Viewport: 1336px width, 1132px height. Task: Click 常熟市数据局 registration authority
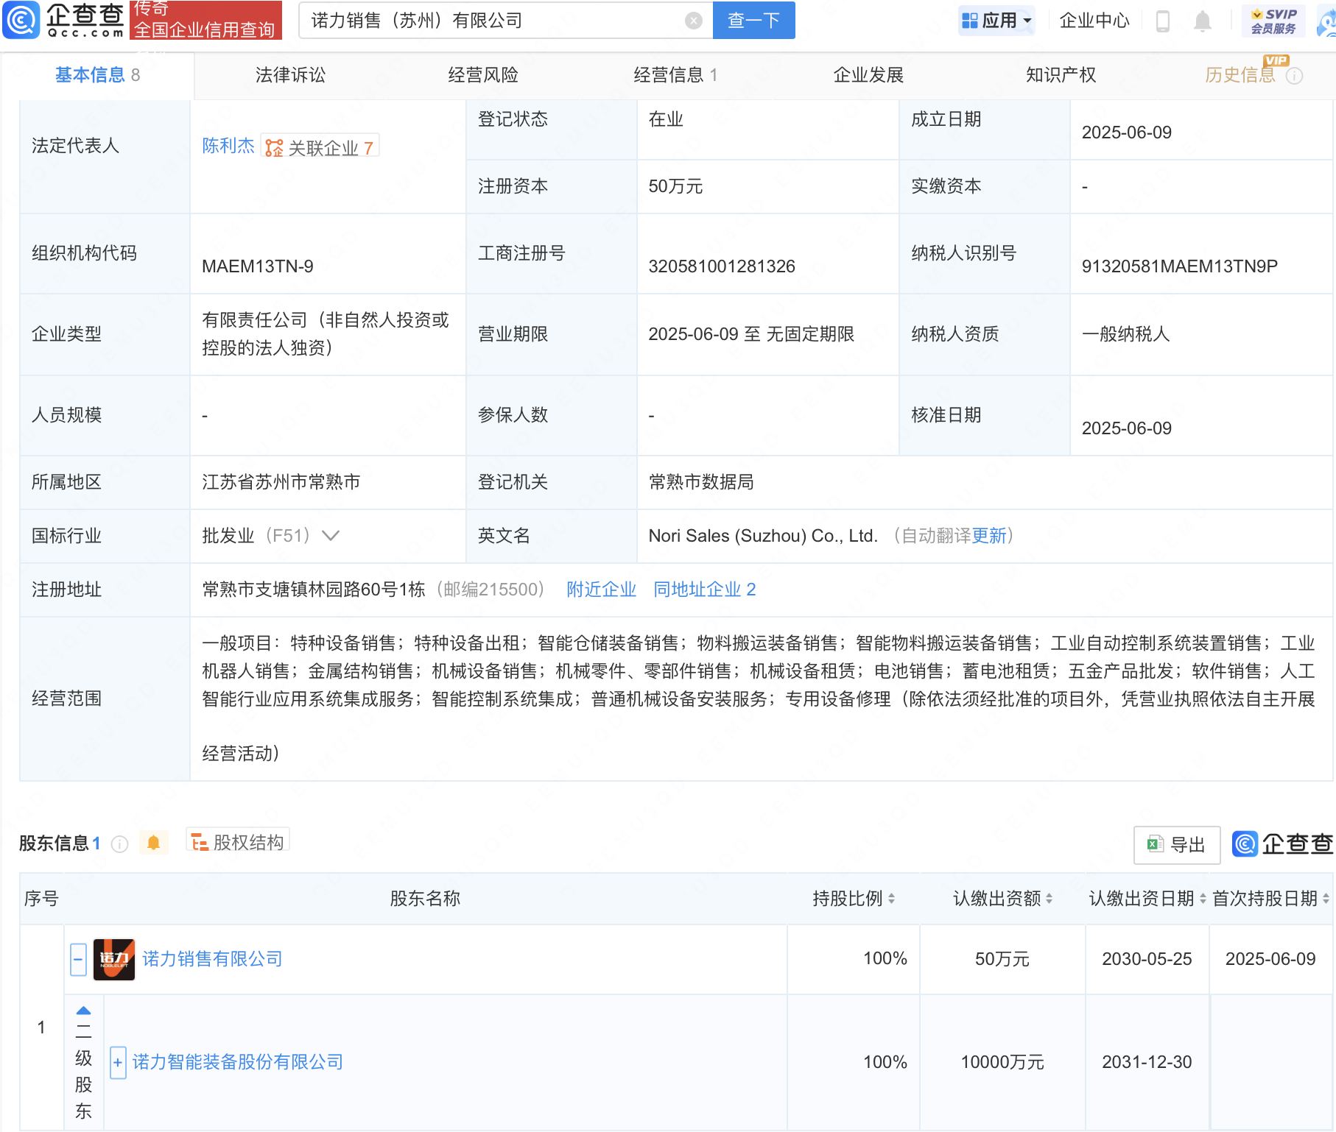[x=701, y=482]
